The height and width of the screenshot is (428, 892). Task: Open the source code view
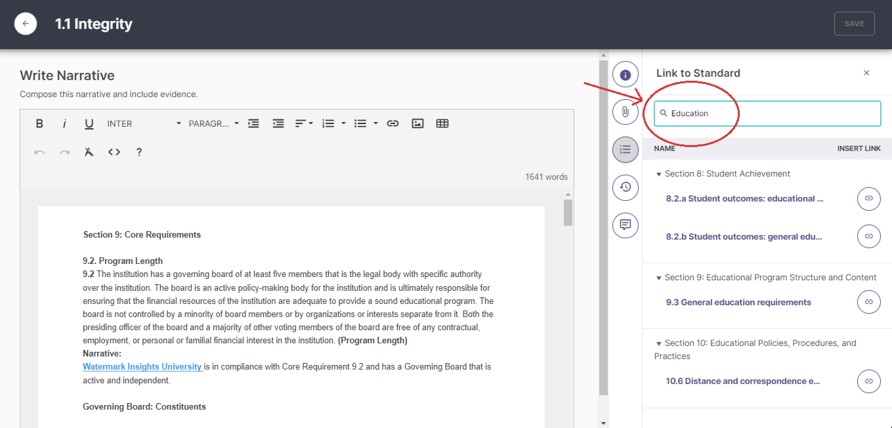click(114, 152)
